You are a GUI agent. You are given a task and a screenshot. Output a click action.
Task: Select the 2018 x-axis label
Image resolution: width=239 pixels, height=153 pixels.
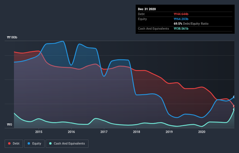click(x=137, y=132)
